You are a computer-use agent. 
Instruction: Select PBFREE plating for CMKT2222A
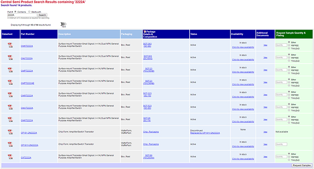289,45
